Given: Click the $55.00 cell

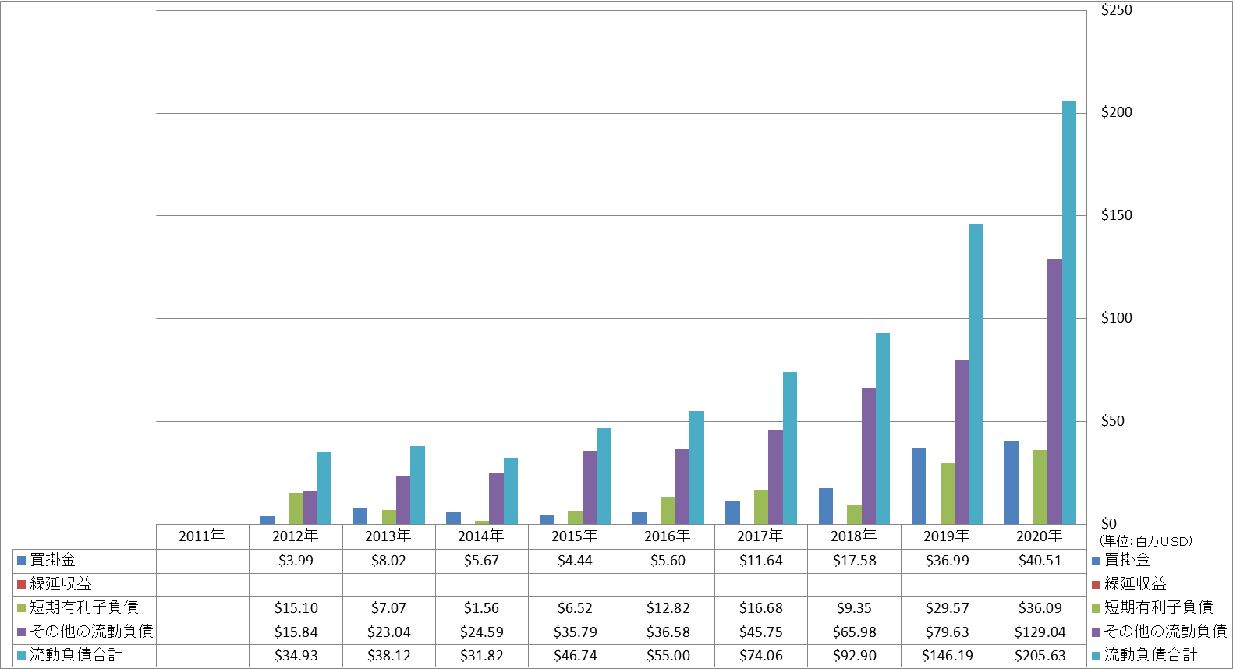Looking at the screenshot, I should click(x=668, y=656).
